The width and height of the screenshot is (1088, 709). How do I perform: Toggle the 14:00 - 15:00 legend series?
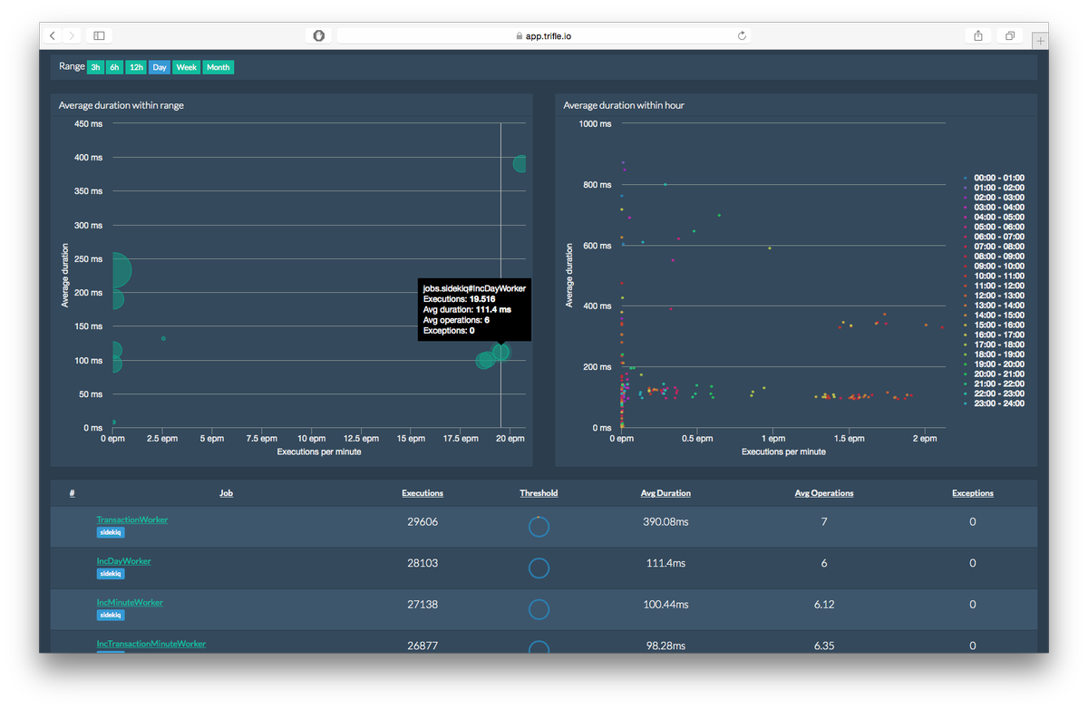click(x=994, y=315)
